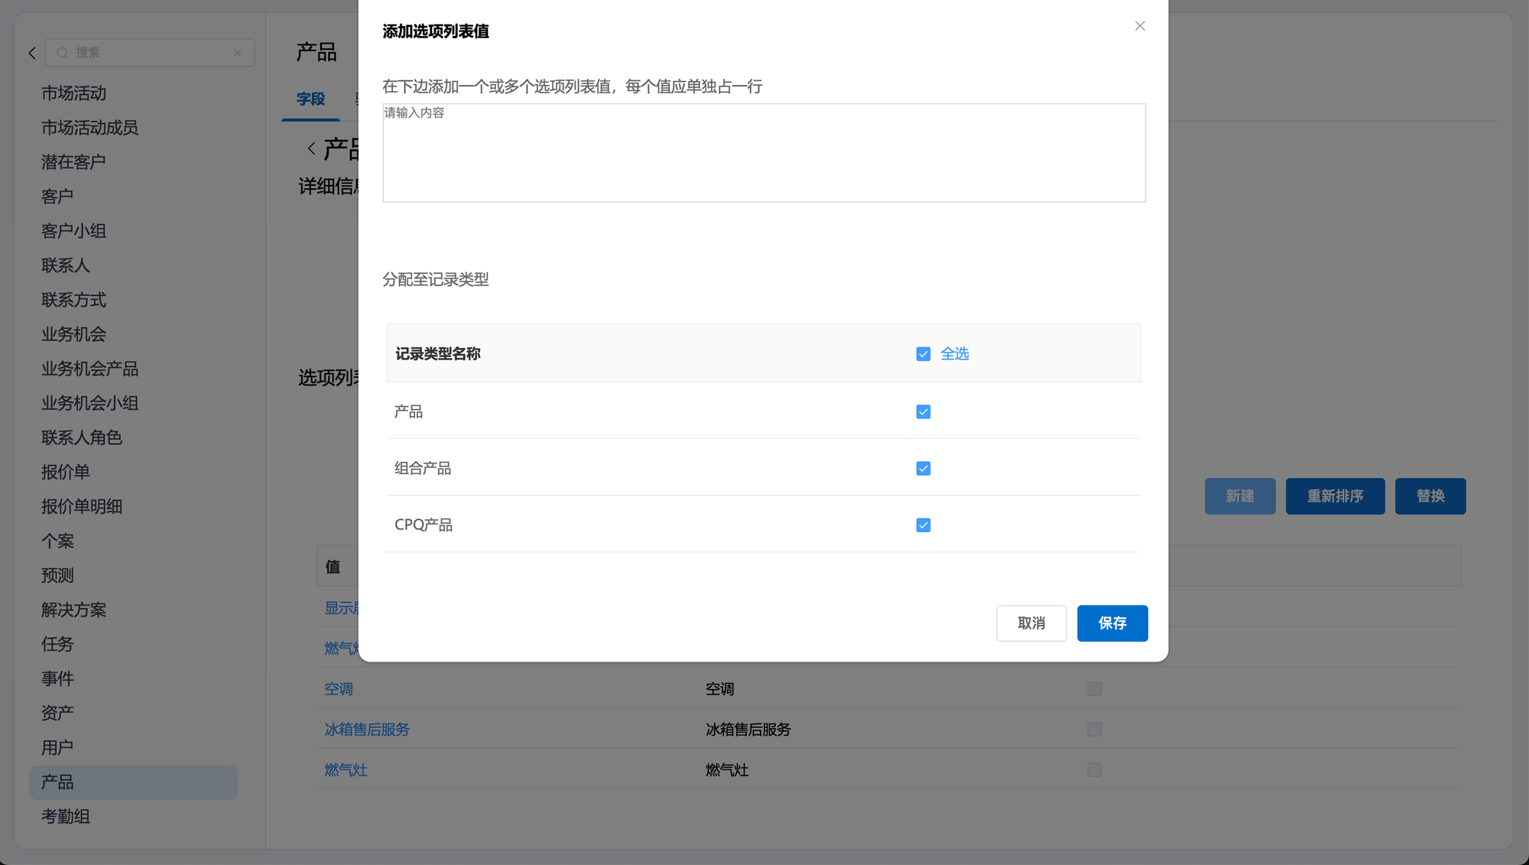Image resolution: width=1529 pixels, height=865 pixels.
Task: Save the new picklist values
Action: [x=1112, y=623]
